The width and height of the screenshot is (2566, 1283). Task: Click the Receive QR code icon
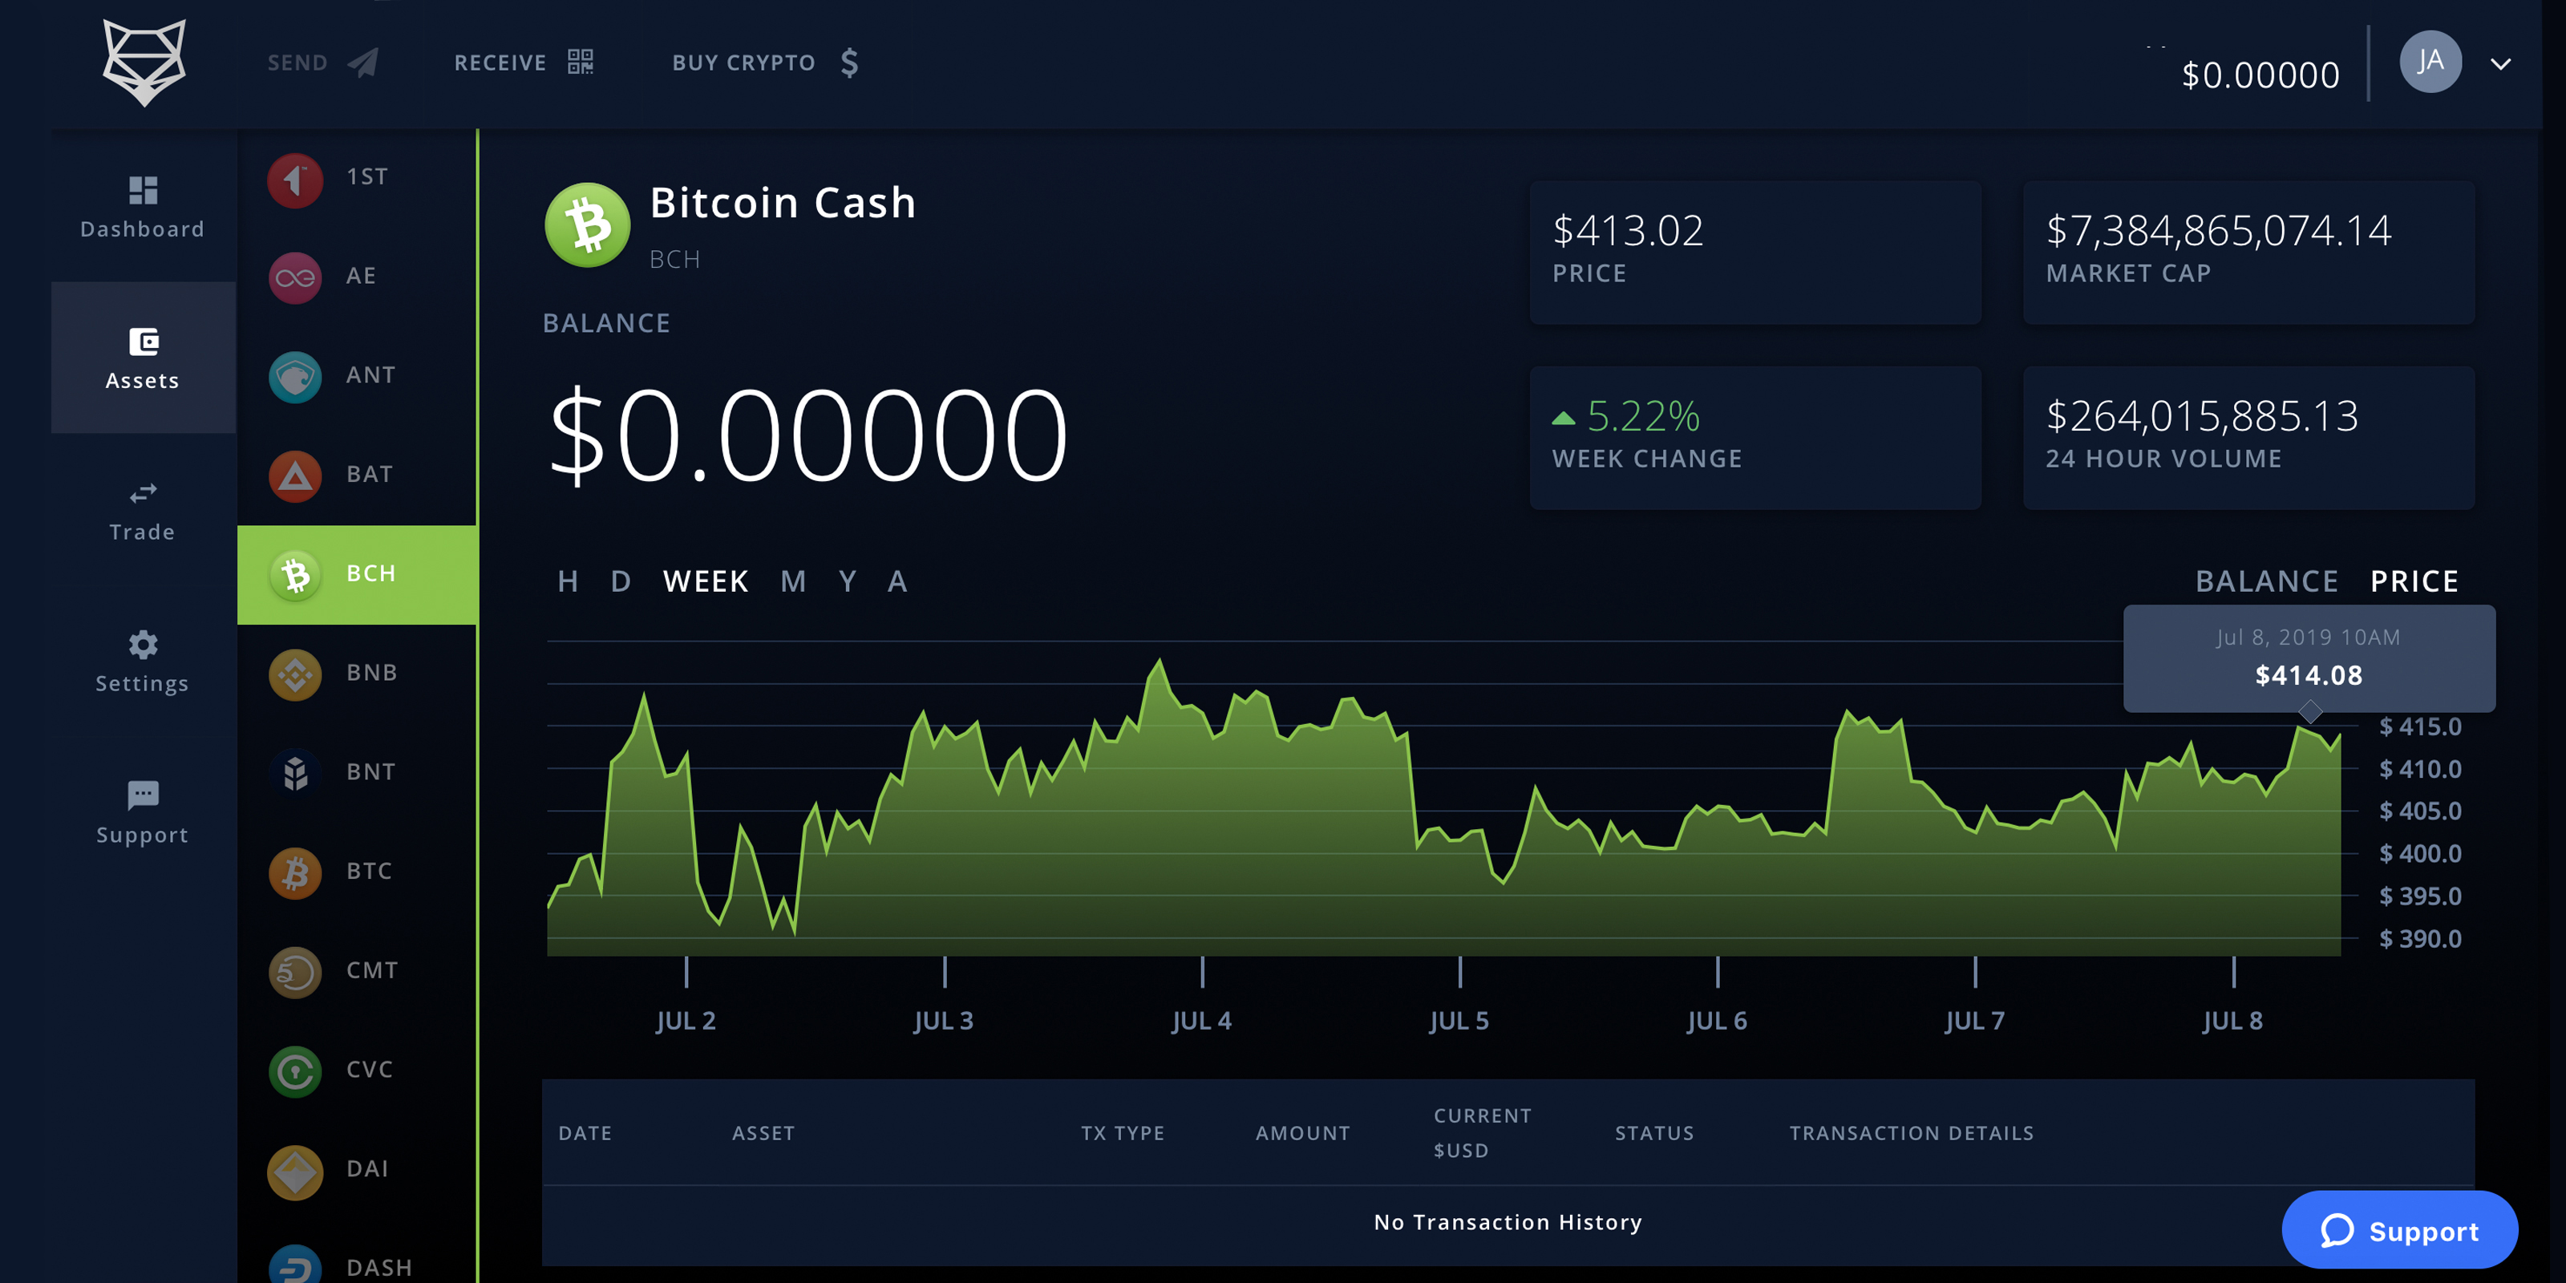(580, 62)
